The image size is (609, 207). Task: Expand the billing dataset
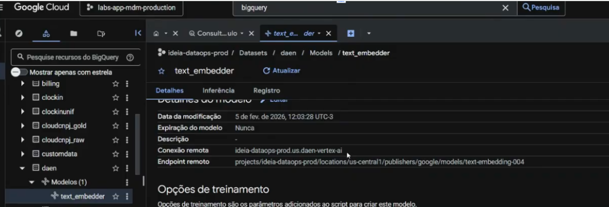22,83
